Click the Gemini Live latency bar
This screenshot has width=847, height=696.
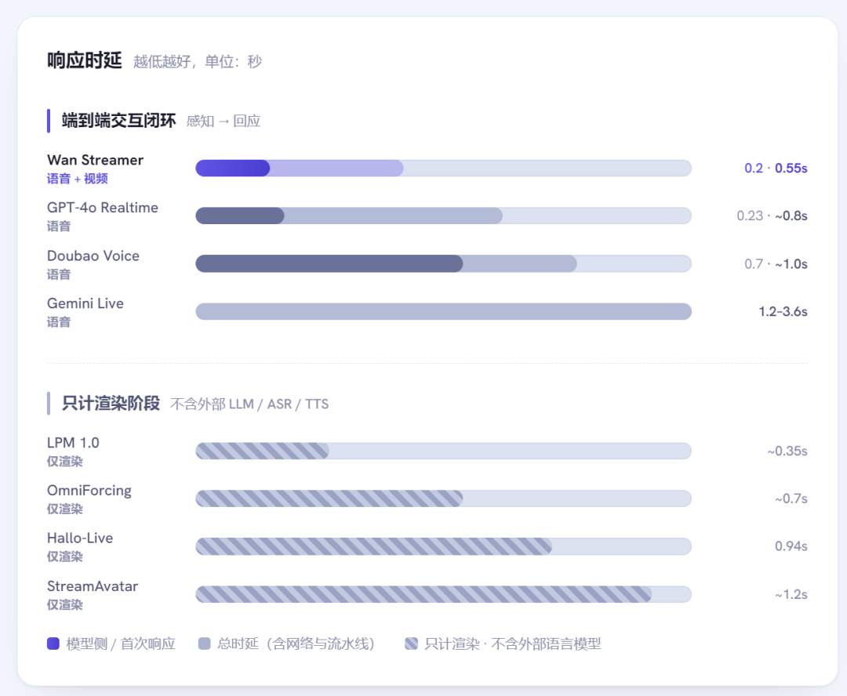443,311
